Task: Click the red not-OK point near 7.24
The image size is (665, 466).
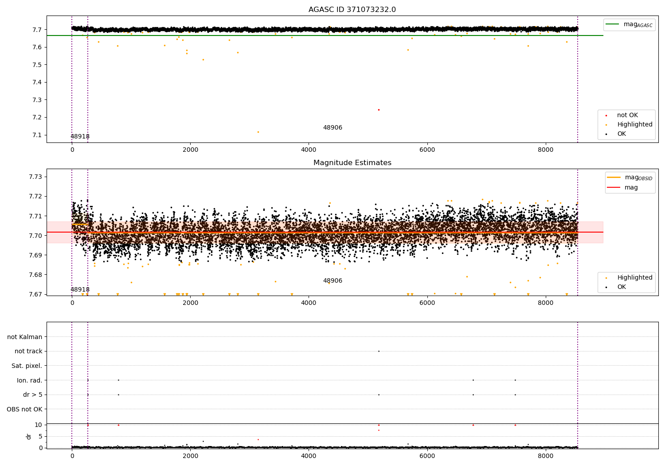Action: click(379, 110)
